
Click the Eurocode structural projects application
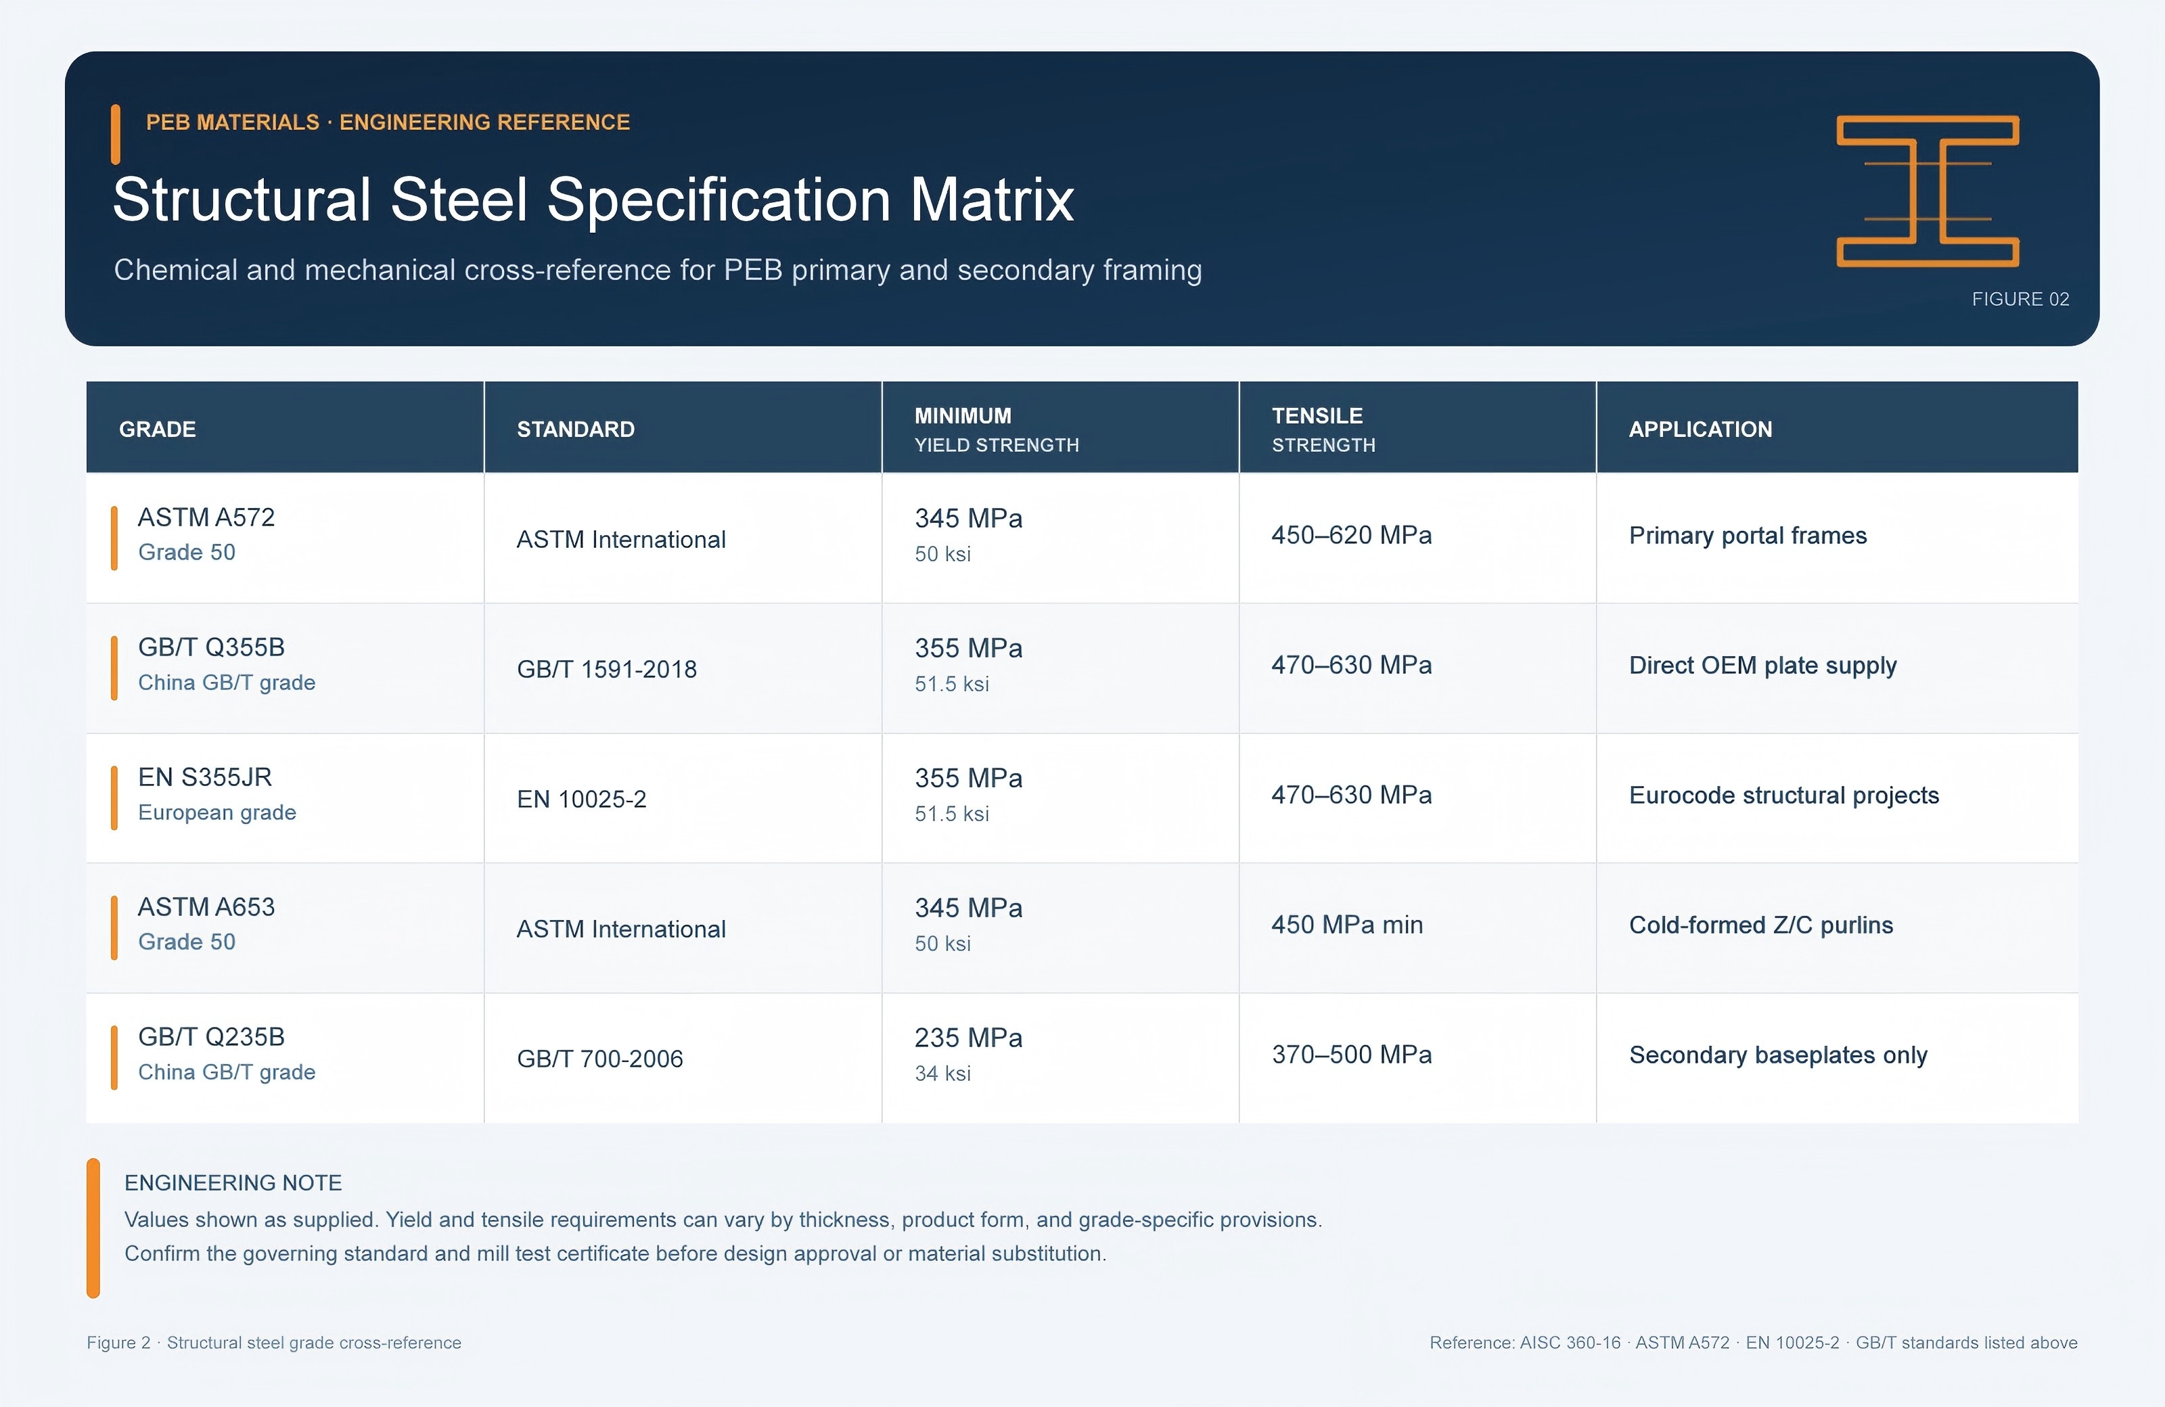1784,795
